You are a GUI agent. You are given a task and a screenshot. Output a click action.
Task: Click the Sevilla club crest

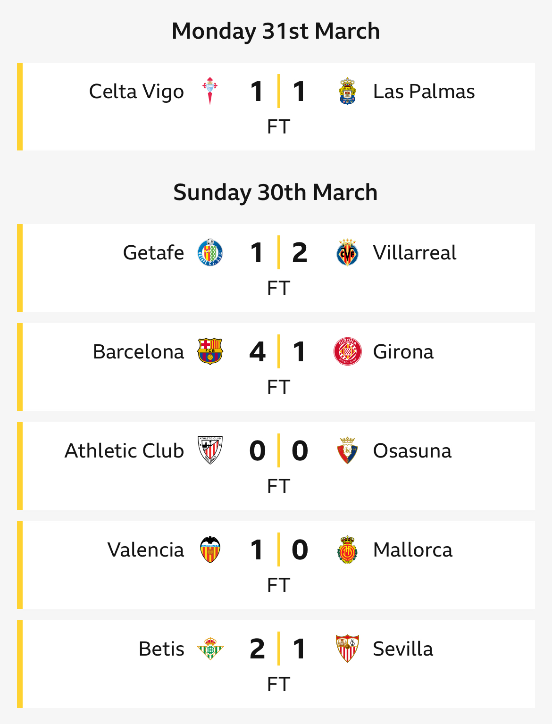tap(347, 649)
